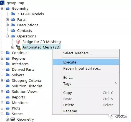Click the Reports folder icon
The image size is (131, 122).
pos(8,97)
